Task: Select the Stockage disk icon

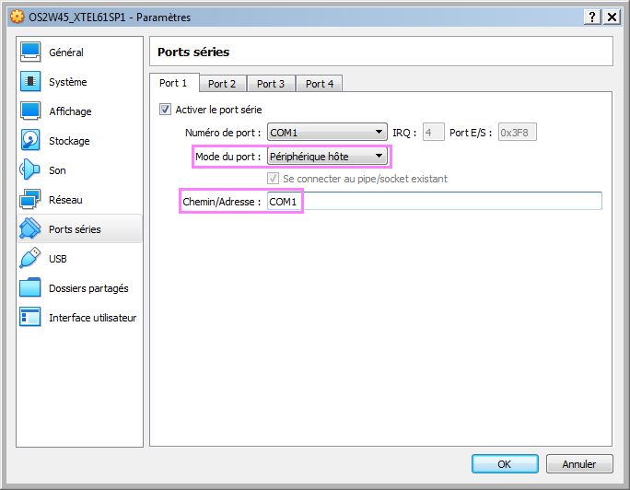Action: (30, 141)
